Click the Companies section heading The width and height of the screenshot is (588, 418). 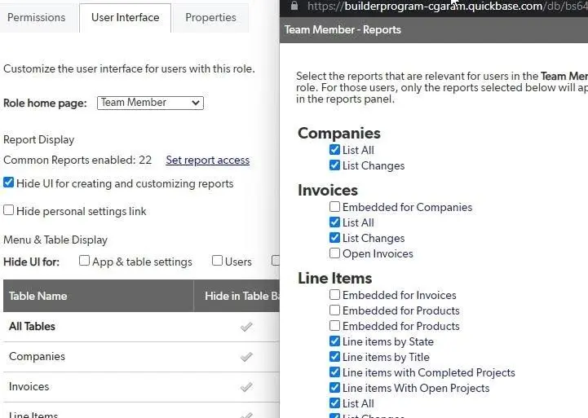pyautogui.click(x=339, y=134)
